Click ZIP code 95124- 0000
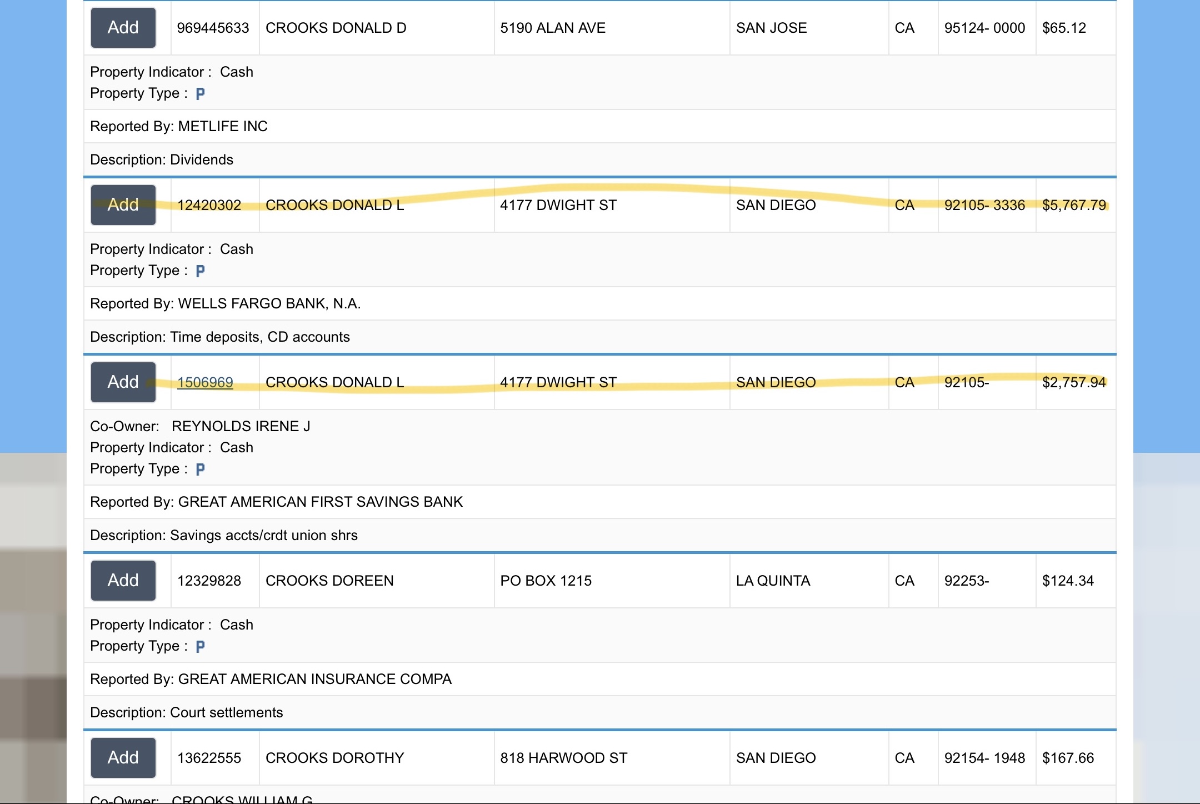1200x804 pixels. coord(985,28)
